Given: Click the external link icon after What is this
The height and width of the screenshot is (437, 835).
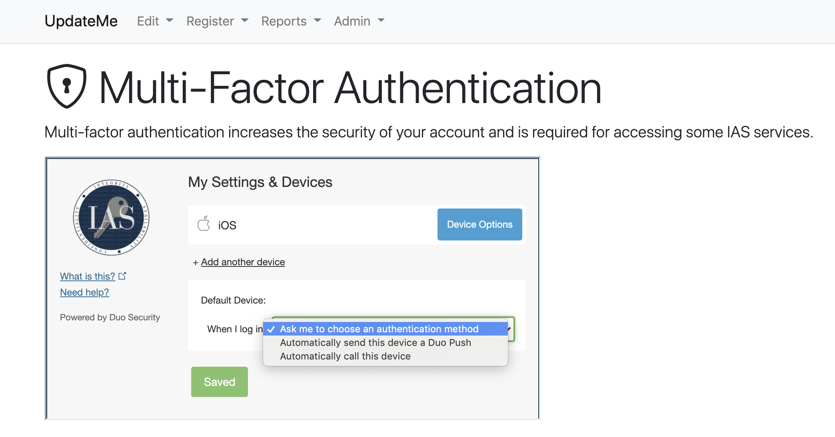Looking at the screenshot, I should (122, 276).
